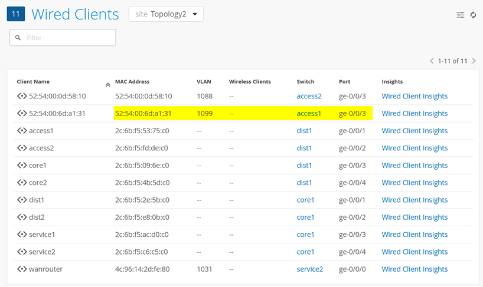Click the magnifier icon in Filter box
Screen dimensions: 483x287
click(x=18, y=38)
